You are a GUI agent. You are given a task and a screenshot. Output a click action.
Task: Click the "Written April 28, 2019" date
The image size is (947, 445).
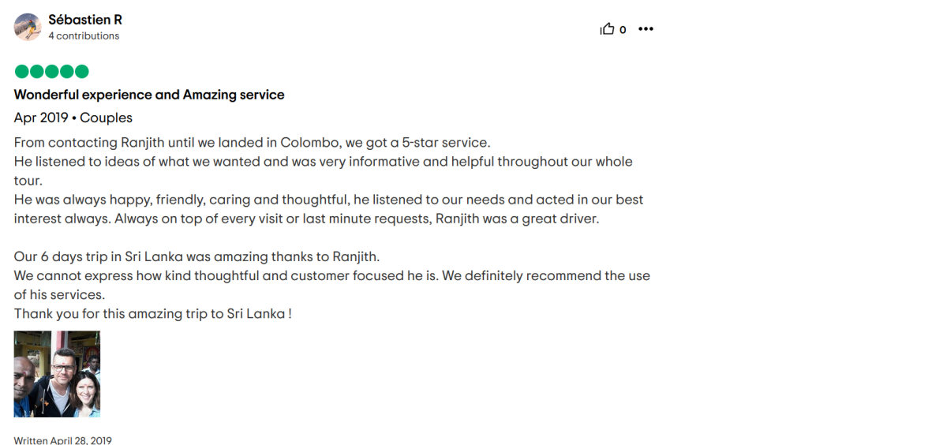coord(63,440)
